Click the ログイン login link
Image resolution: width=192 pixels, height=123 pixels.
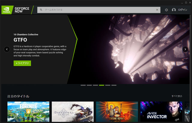coord(183,10)
